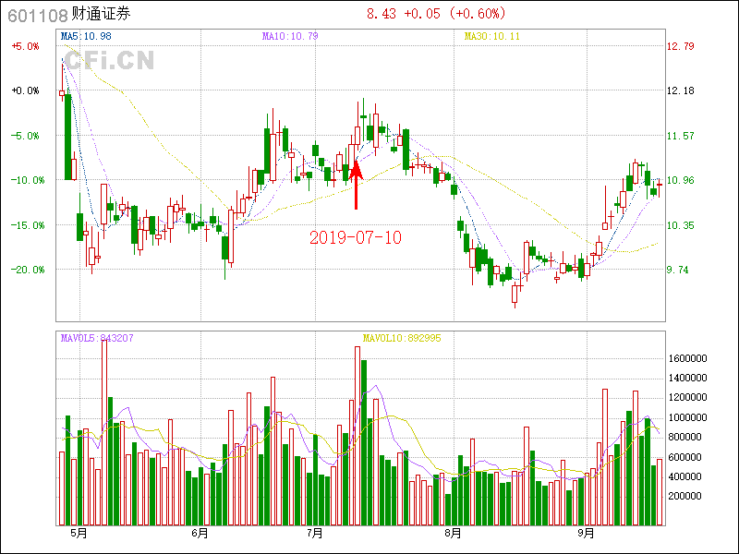This screenshot has width=739, height=554.
Task: Click the MA10:10.79 indicator label
Action: point(290,36)
